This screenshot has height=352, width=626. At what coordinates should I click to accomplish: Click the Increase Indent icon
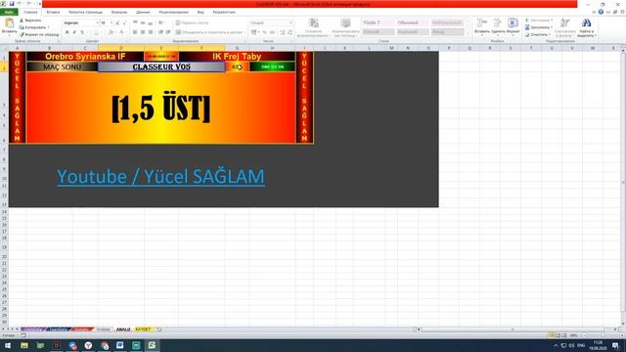(168, 32)
